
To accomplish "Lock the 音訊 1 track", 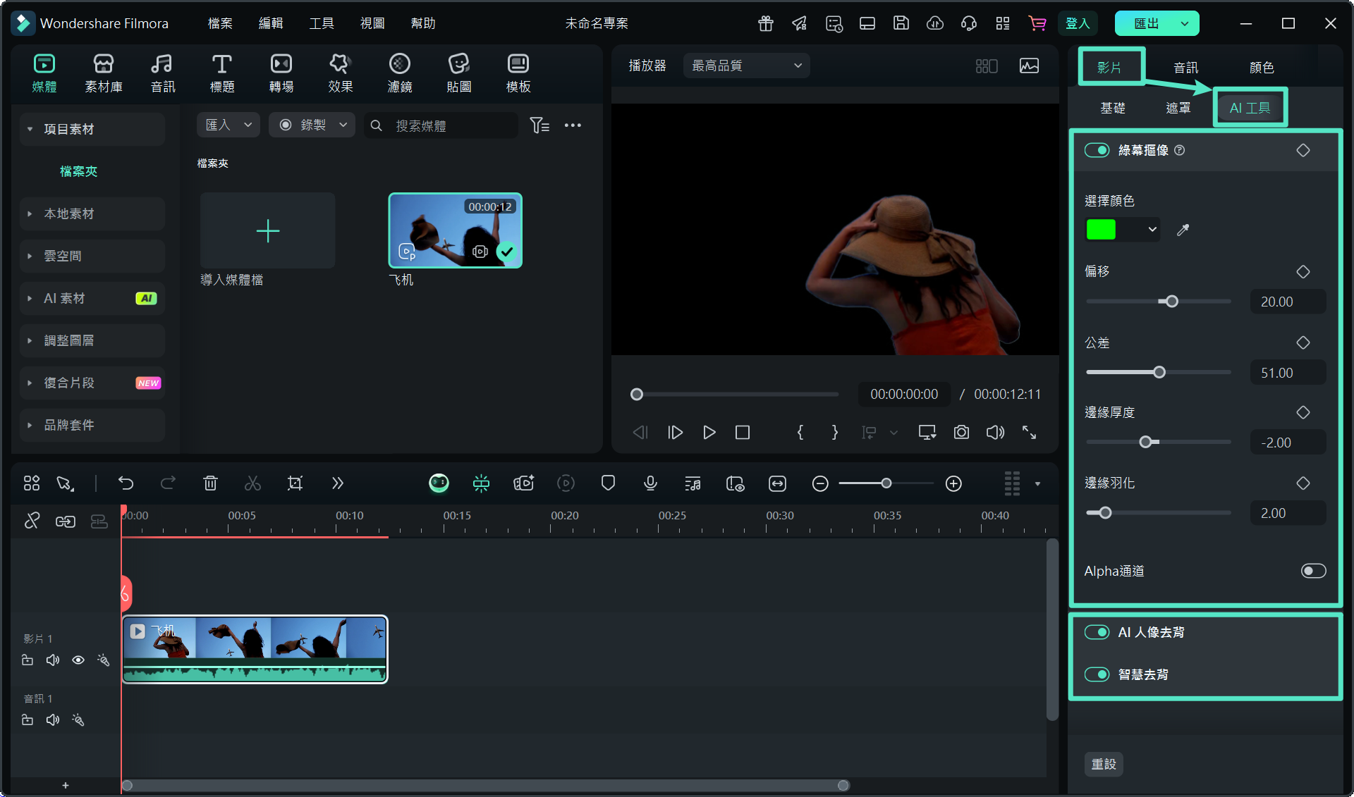I will [28, 720].
